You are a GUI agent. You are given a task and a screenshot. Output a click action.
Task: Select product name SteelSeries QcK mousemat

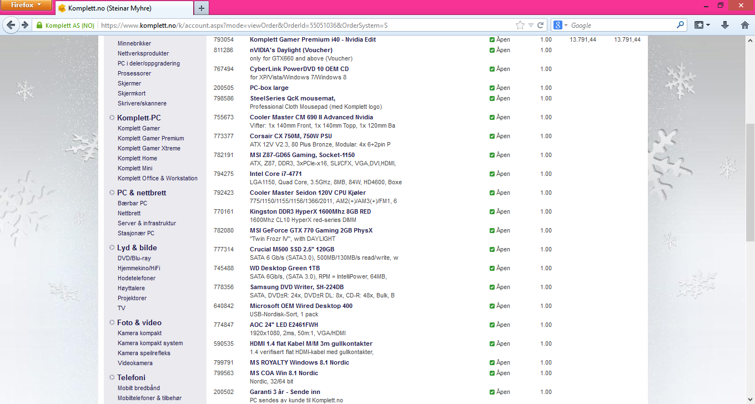(x=293, y=98)
